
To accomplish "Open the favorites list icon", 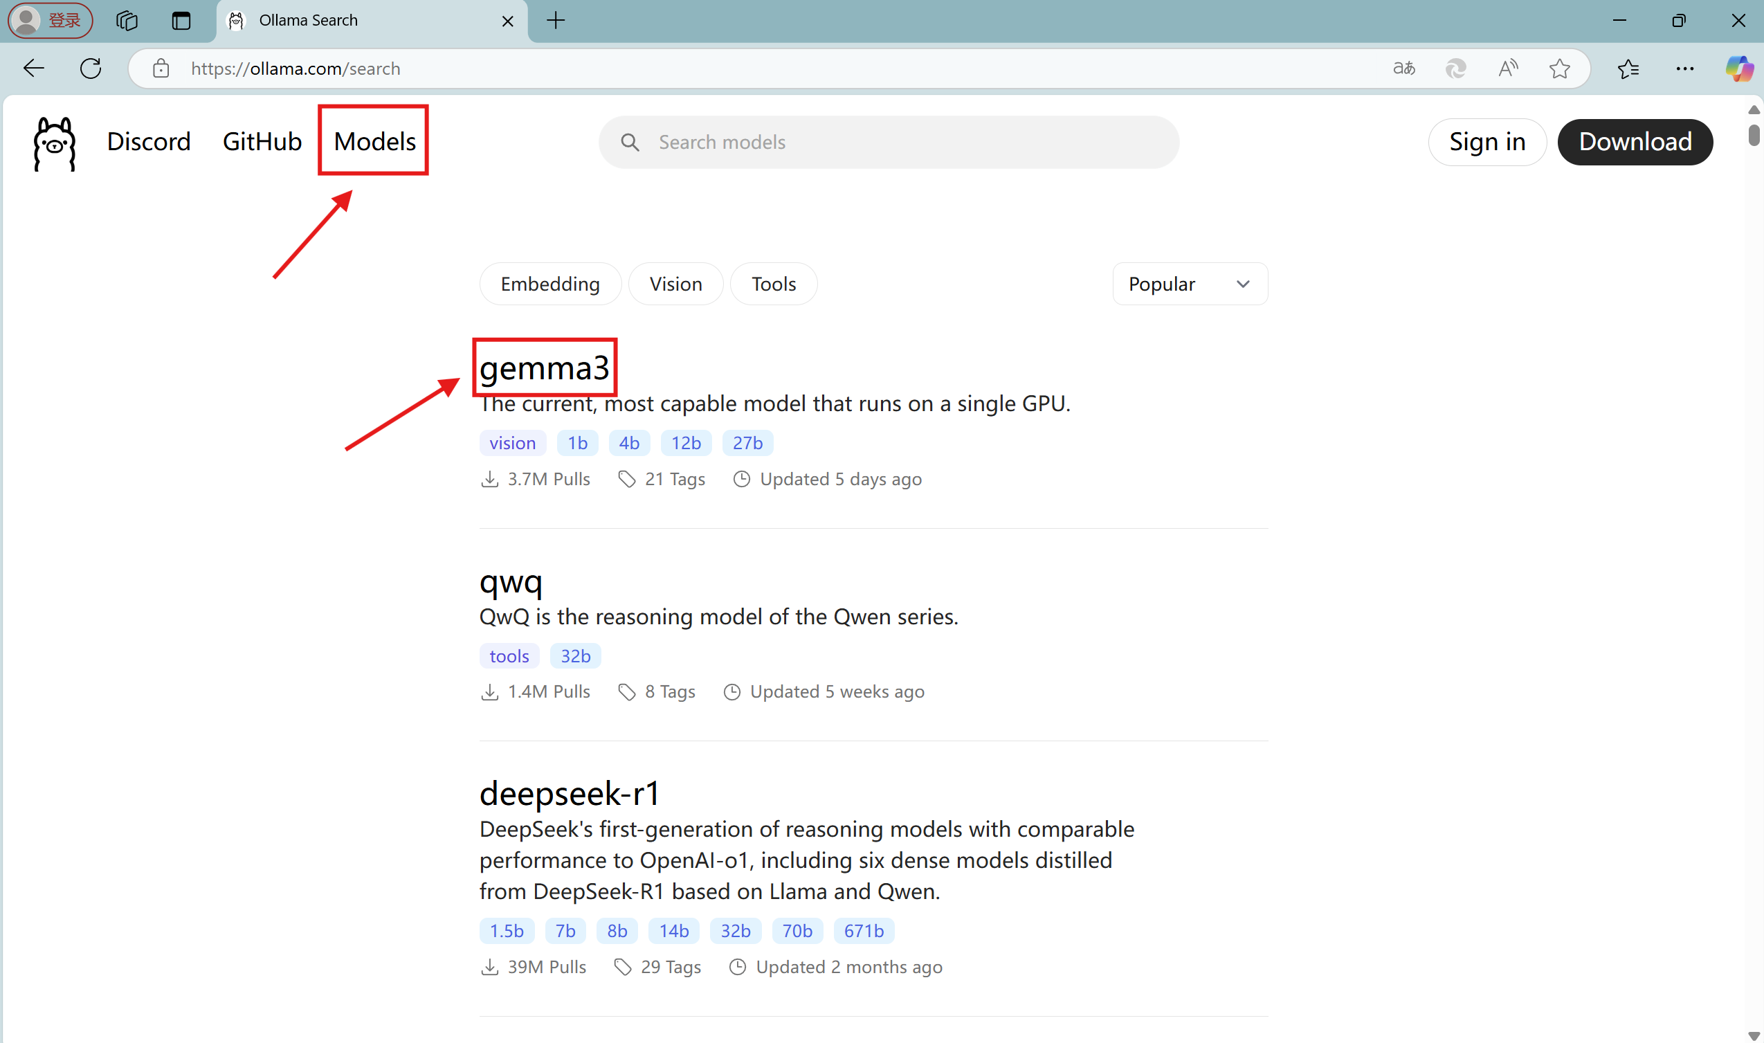I will 1628,69.
